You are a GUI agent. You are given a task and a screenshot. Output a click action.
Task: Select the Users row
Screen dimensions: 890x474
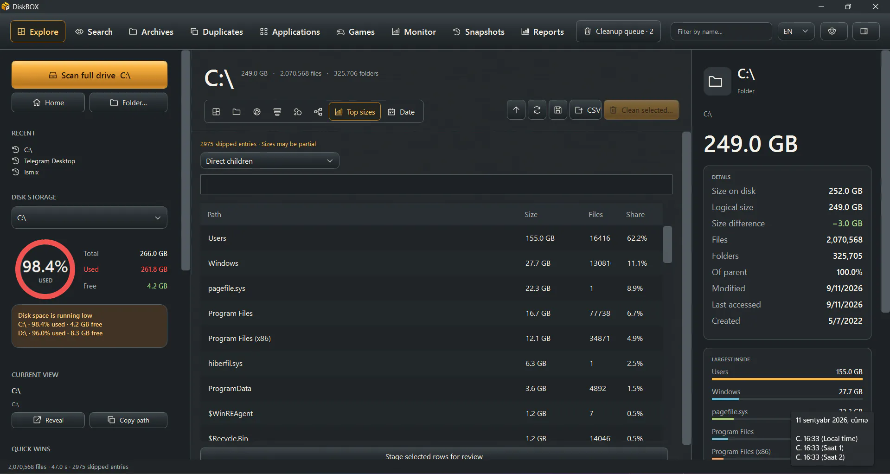431,238
